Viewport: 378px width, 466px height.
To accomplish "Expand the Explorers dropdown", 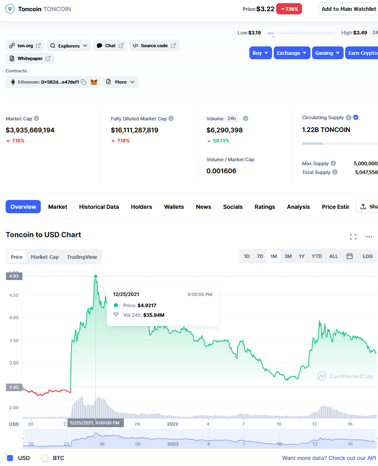I will coord(69,46).
